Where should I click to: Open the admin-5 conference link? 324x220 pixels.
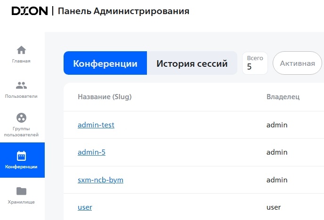tap(91, 152)
